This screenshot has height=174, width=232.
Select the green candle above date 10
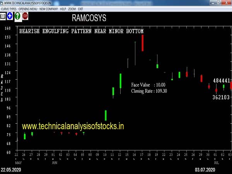[x=106, y=115]
